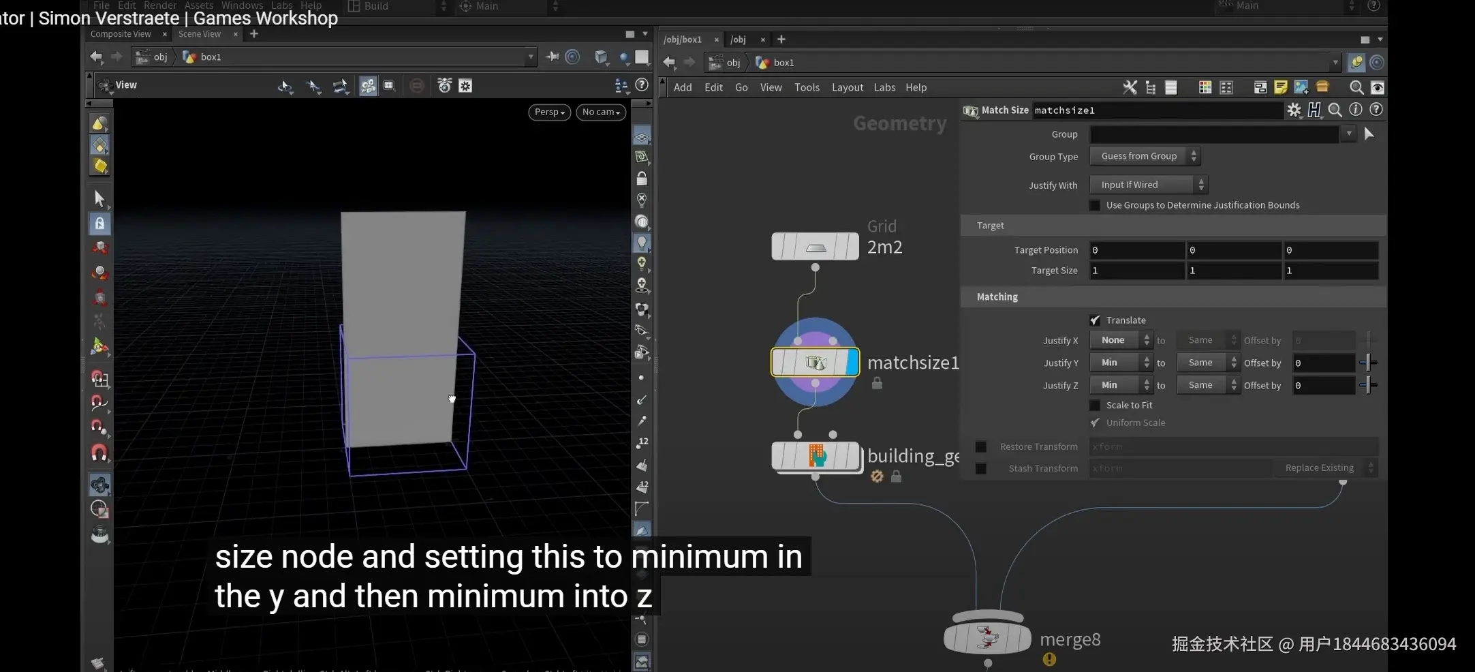Viewport: 1475px width, 672px height.
Task: Open the parameter gear menu for matchsize1
Action: click(1294, 110)
